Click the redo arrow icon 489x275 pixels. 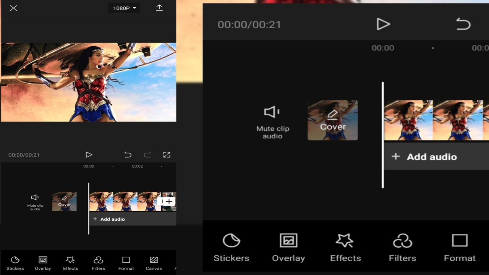coord(147,155)
